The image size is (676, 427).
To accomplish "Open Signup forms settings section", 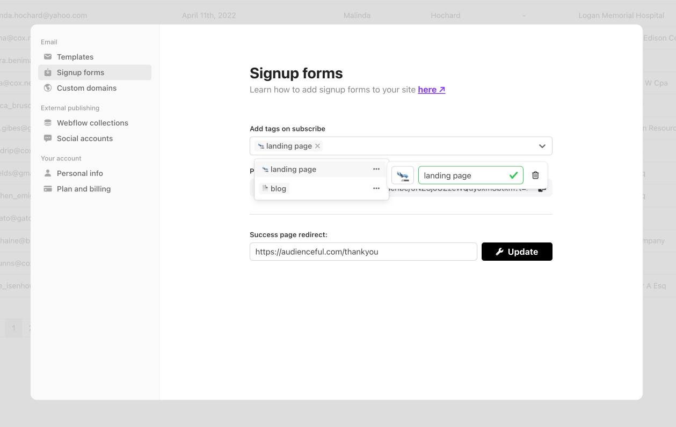I will pos(81,72).
